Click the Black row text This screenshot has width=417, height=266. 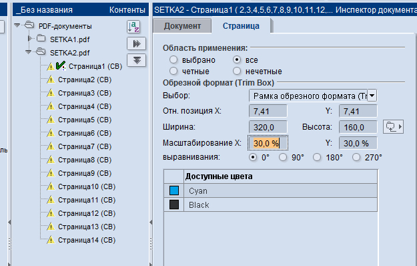click(199, 205)
